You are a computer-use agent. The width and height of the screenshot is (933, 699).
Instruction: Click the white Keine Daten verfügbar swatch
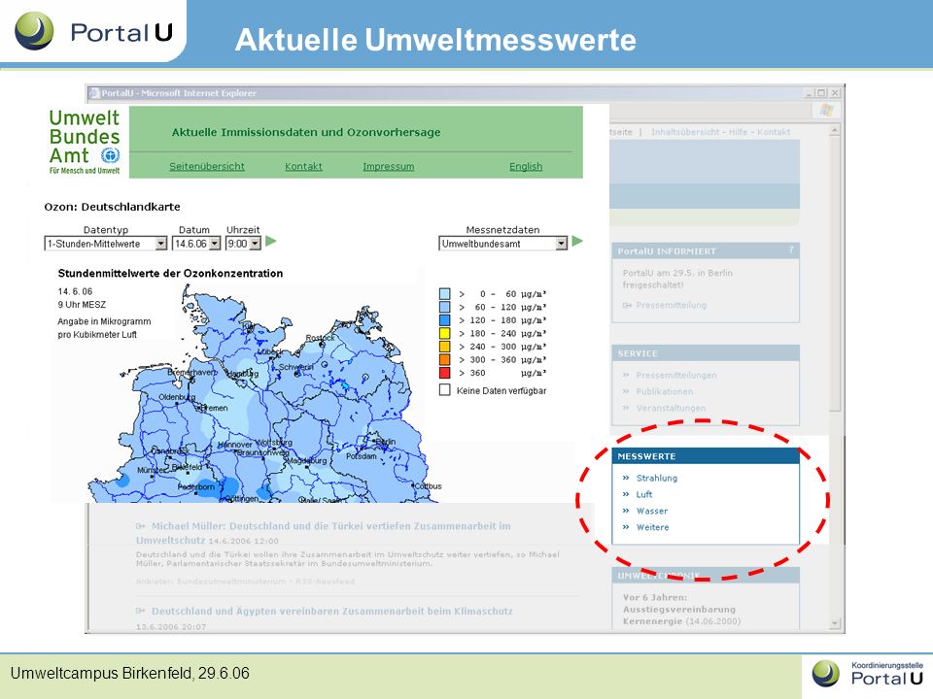(444, 390)
